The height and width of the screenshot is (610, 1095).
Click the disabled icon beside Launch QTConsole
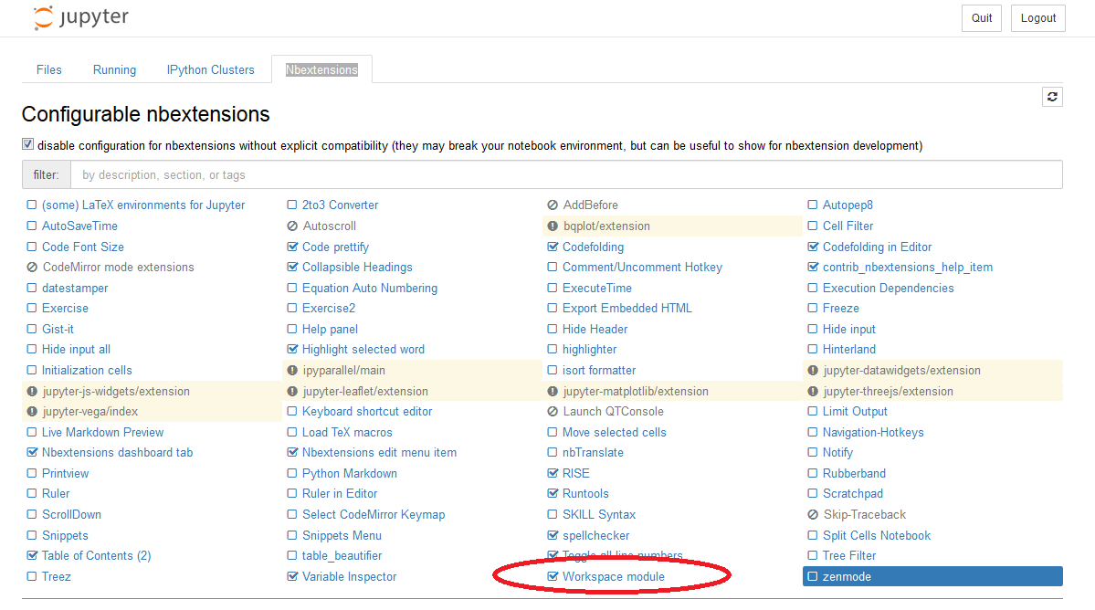coord(553,412)
